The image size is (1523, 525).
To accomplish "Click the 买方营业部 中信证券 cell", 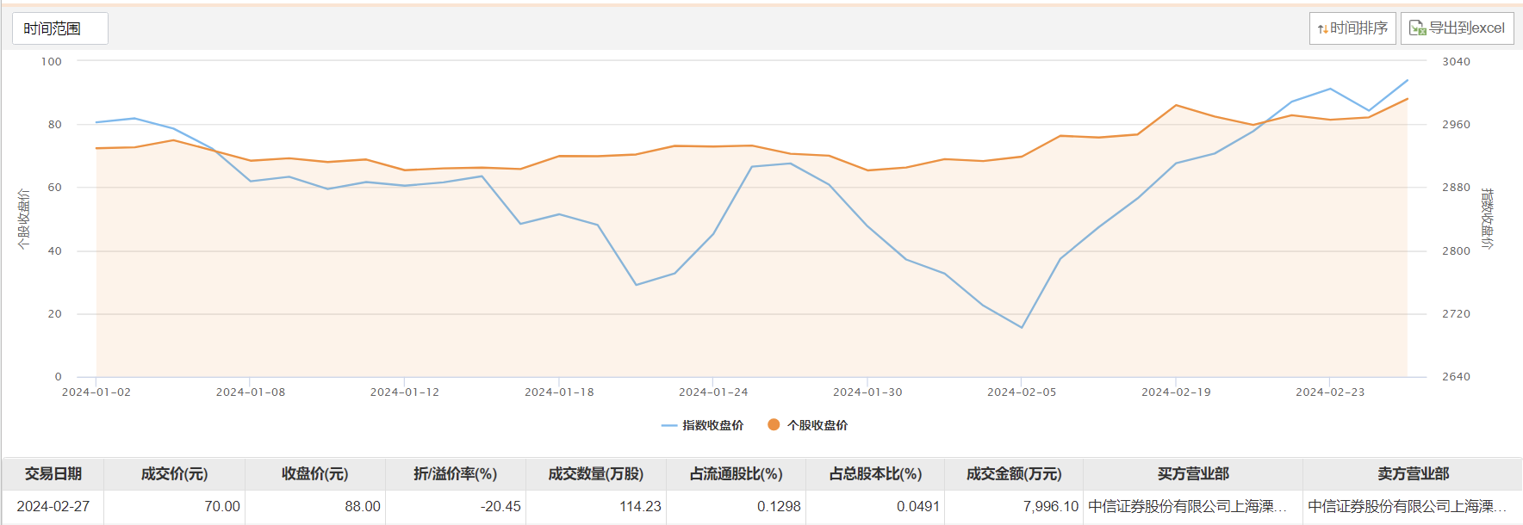I will click(x=1193, y=506).
